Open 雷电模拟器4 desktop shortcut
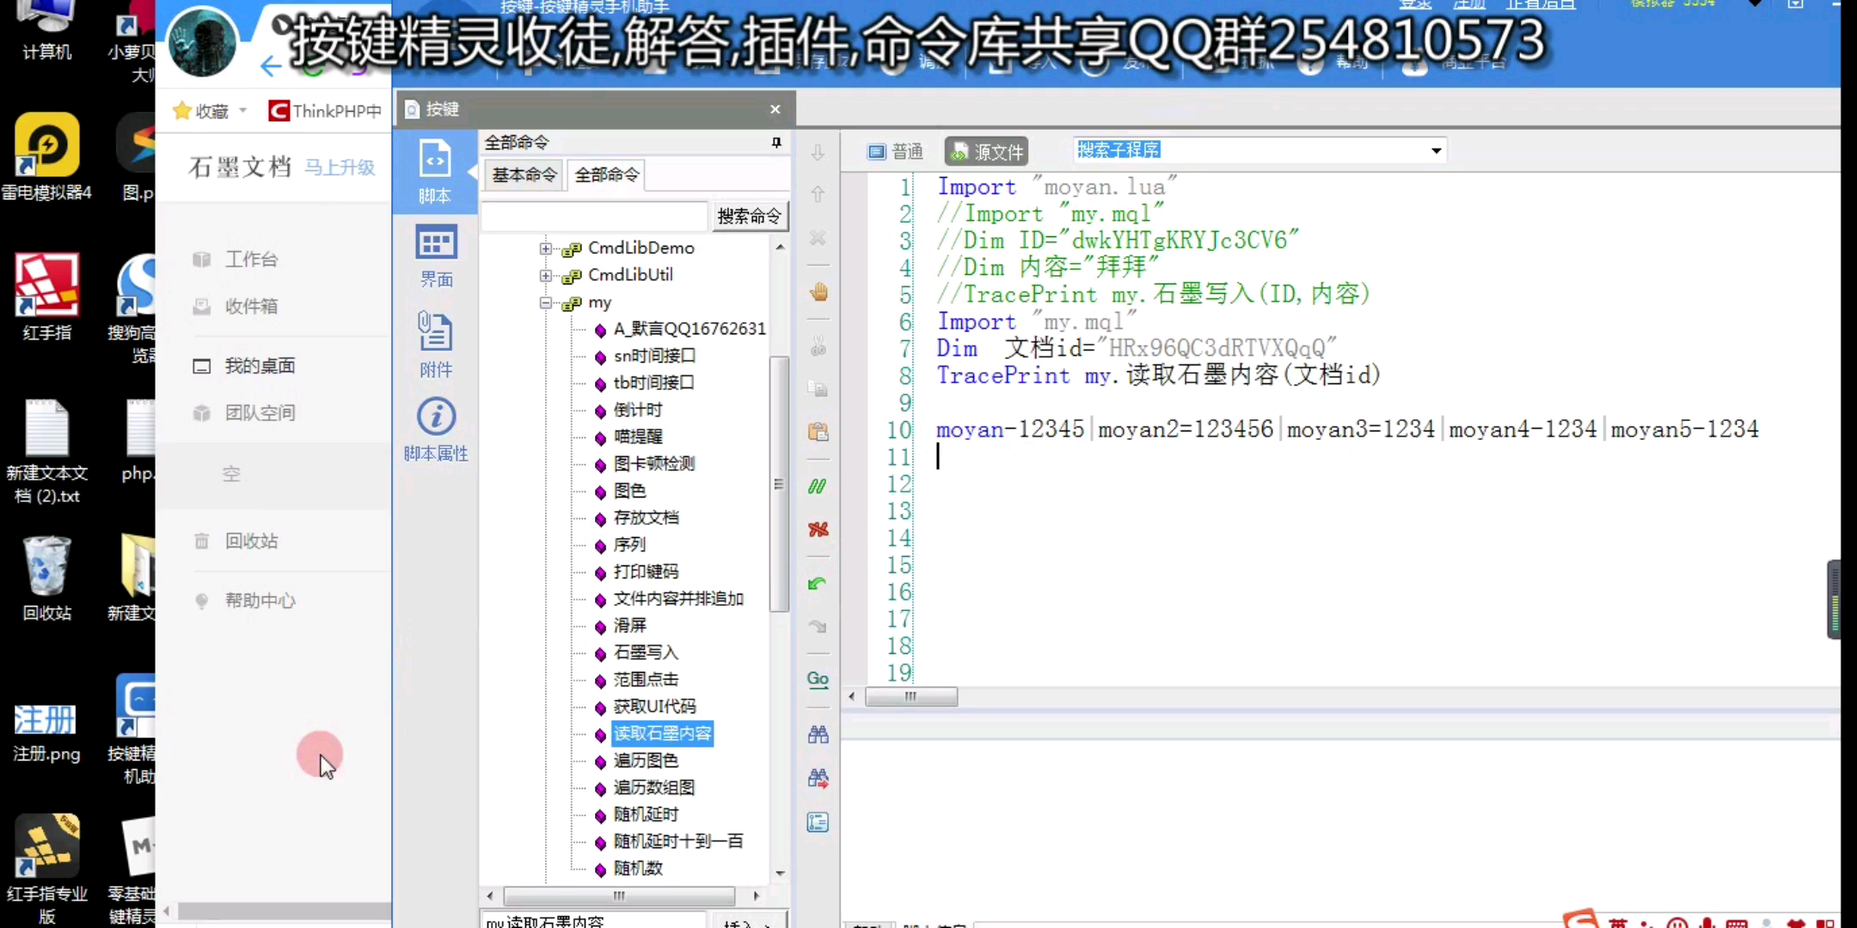Screen dimensions: 1857x928 tap(46, 158)
